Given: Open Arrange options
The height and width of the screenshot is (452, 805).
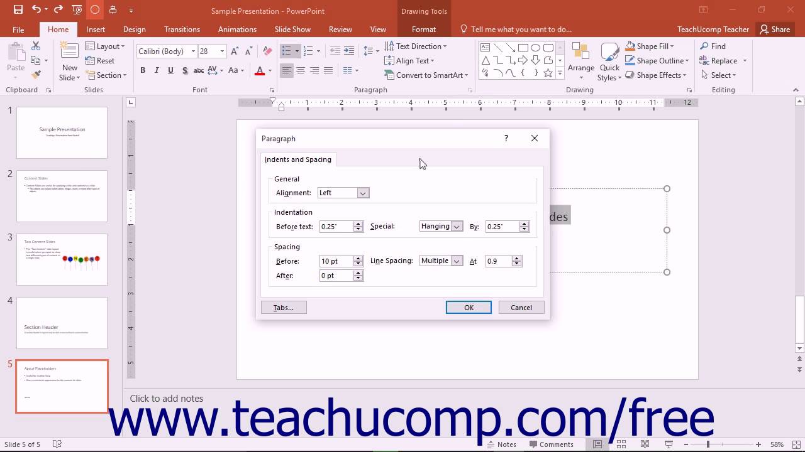Looking at the screenshot, I should [x=581, y=61].
